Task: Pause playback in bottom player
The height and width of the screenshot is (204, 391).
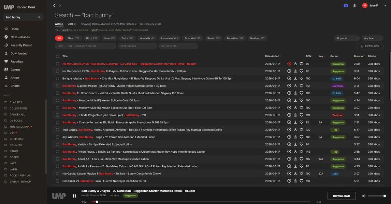Action: 74,196
